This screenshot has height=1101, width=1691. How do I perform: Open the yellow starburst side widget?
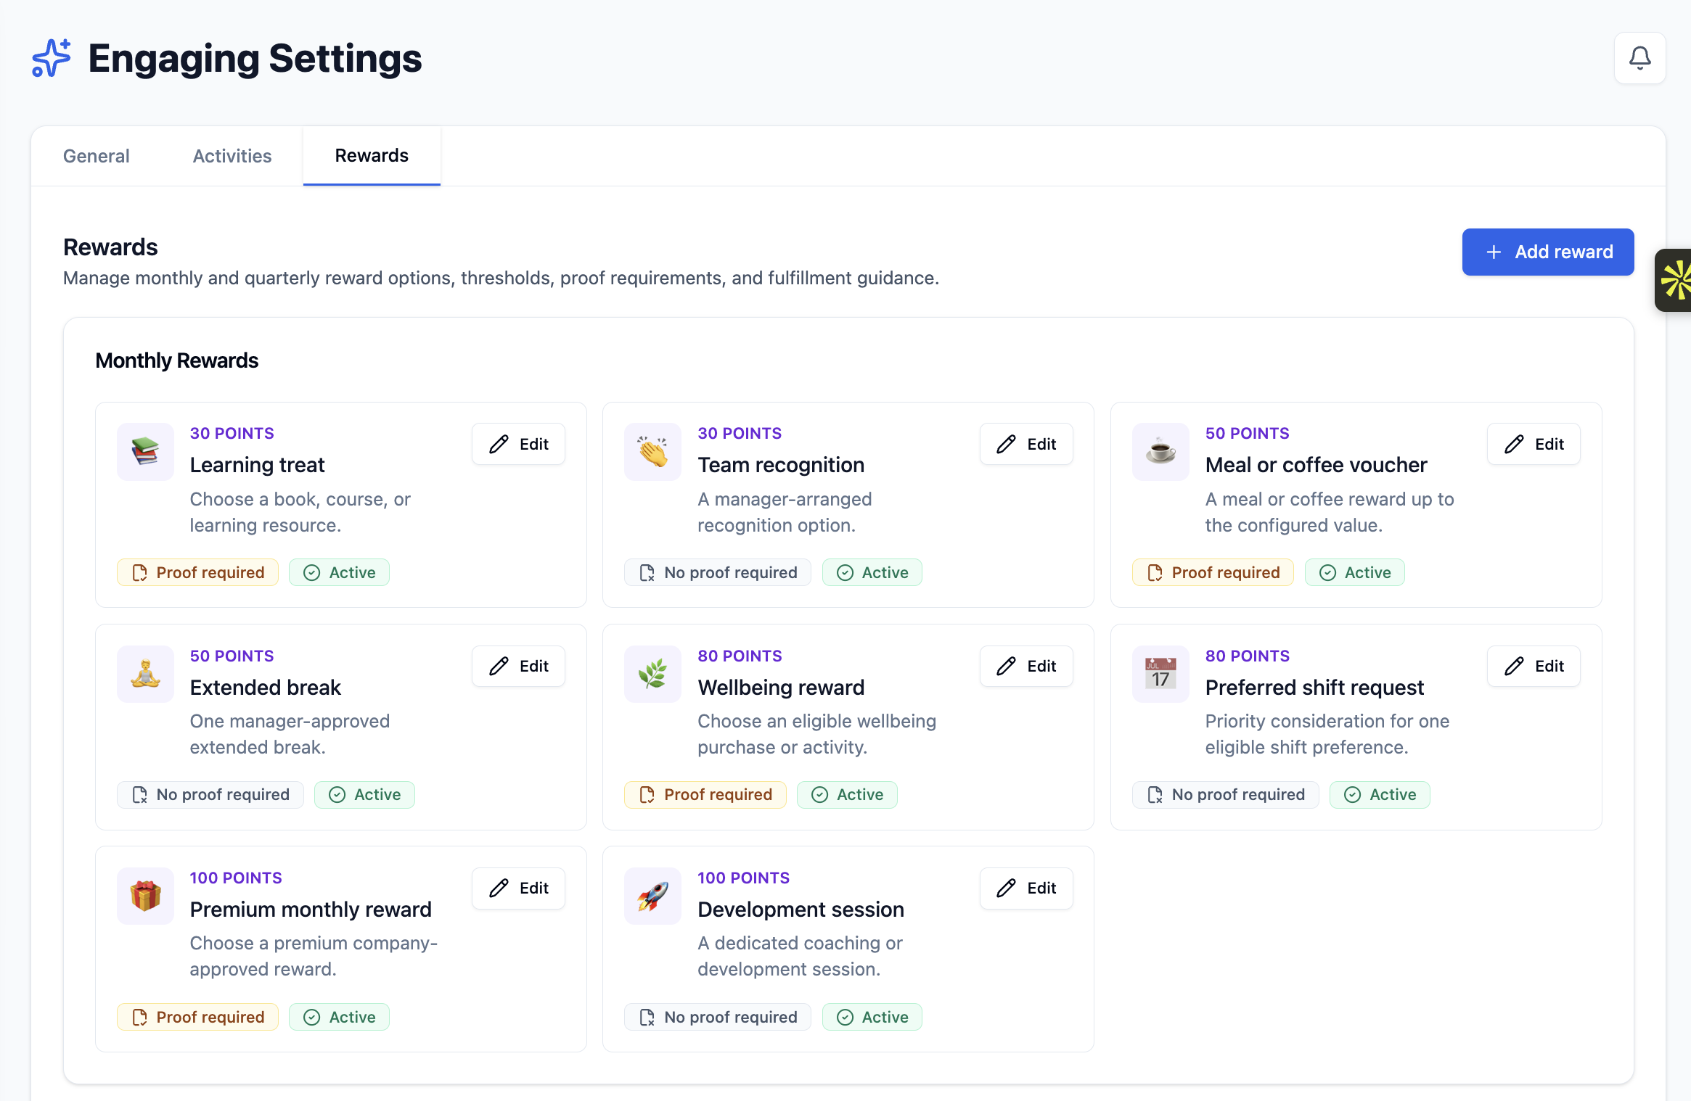point(1674,280)
